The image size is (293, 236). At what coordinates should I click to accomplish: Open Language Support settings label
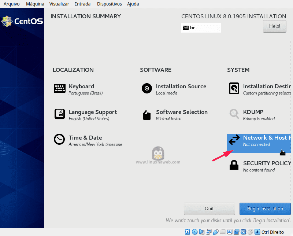pos(93,112)
